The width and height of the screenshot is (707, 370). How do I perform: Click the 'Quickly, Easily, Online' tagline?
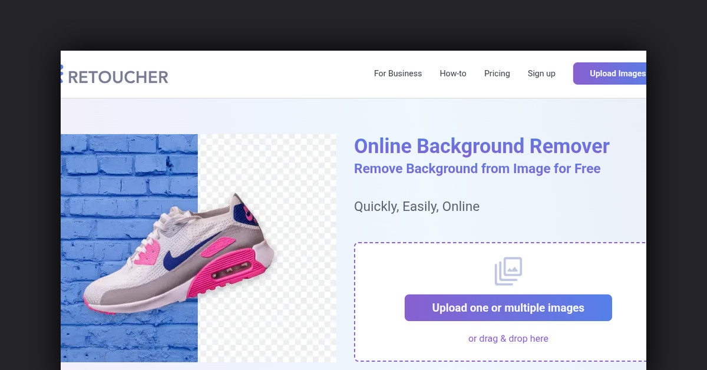(x=417, y=207)
